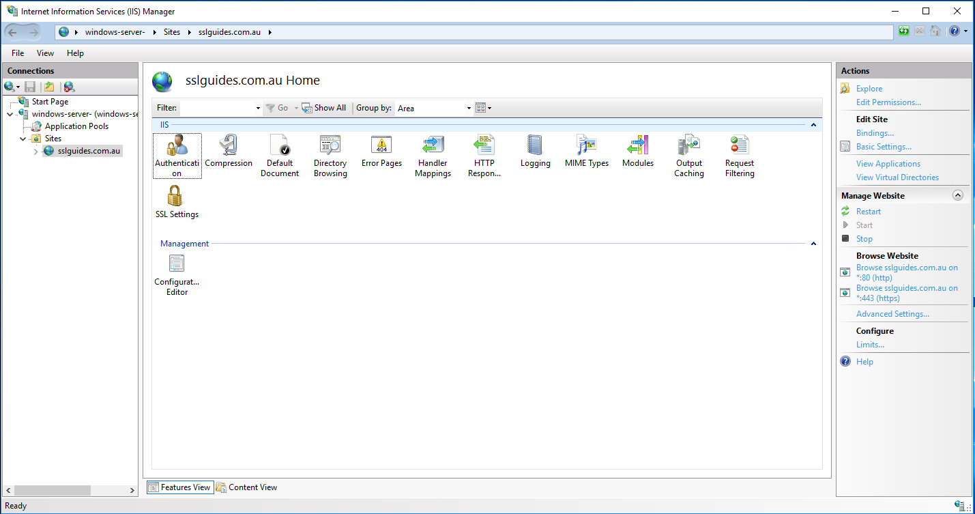975x514 pixels.
Task: Open the Filter dropdown
Action: coord(257,108)
